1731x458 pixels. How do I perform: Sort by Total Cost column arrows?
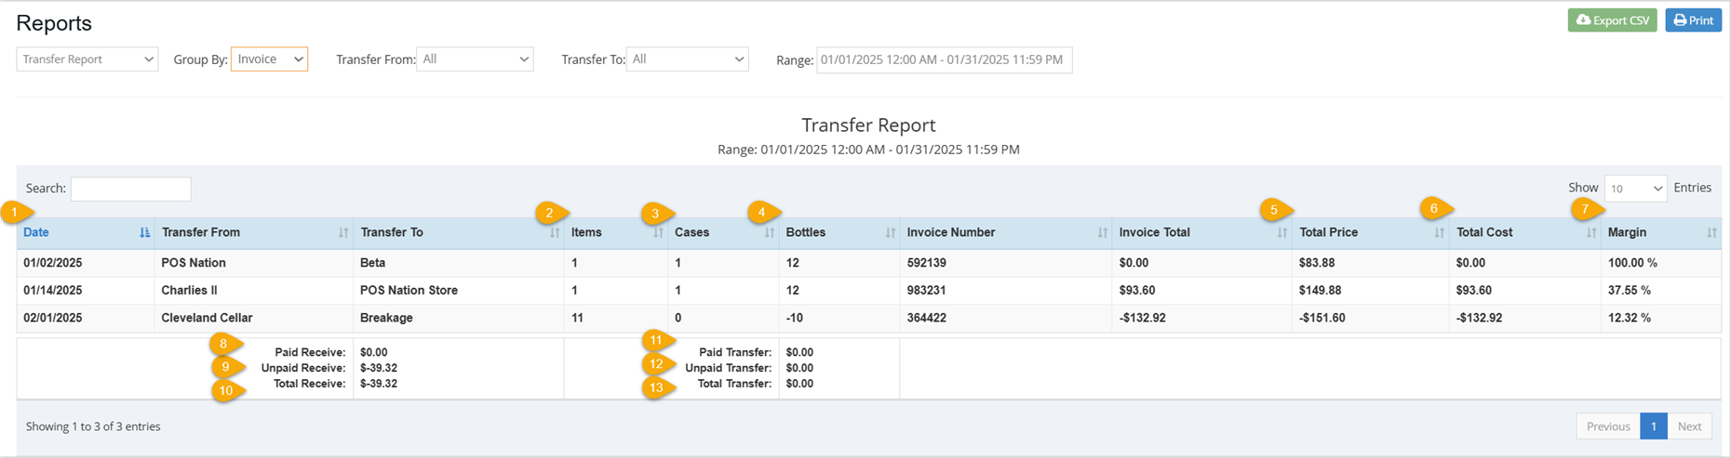click(x=1591, y=233)
